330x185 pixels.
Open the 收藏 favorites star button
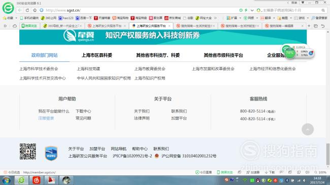click(8, 18)
